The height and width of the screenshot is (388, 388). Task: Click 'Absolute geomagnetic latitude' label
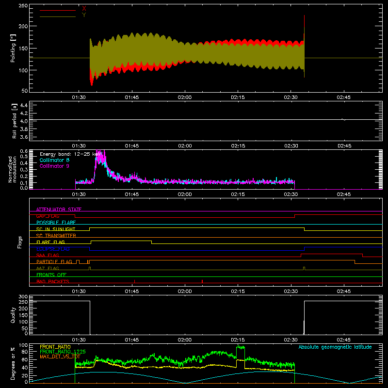pos(335,347)
